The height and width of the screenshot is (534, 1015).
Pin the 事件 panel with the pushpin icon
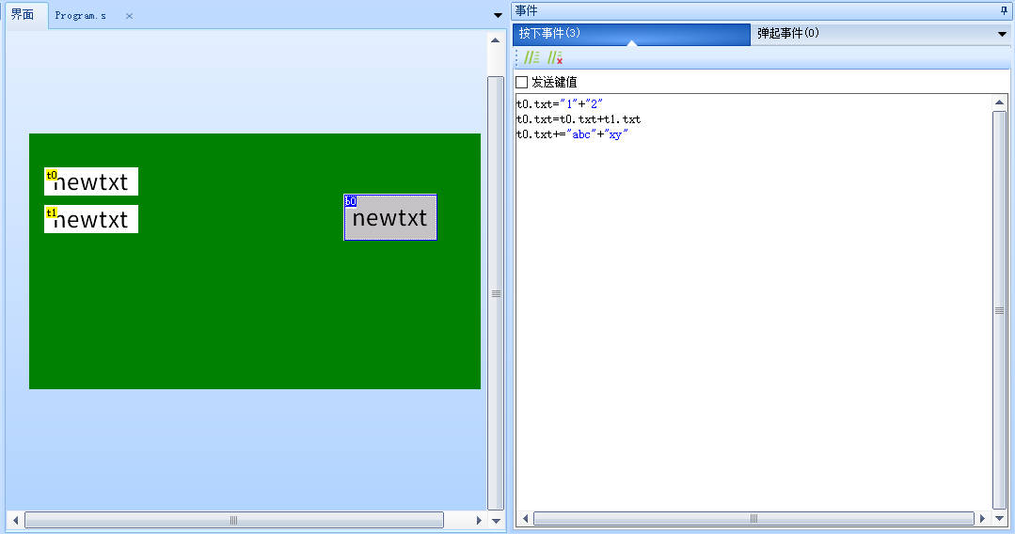point(1003,10)
